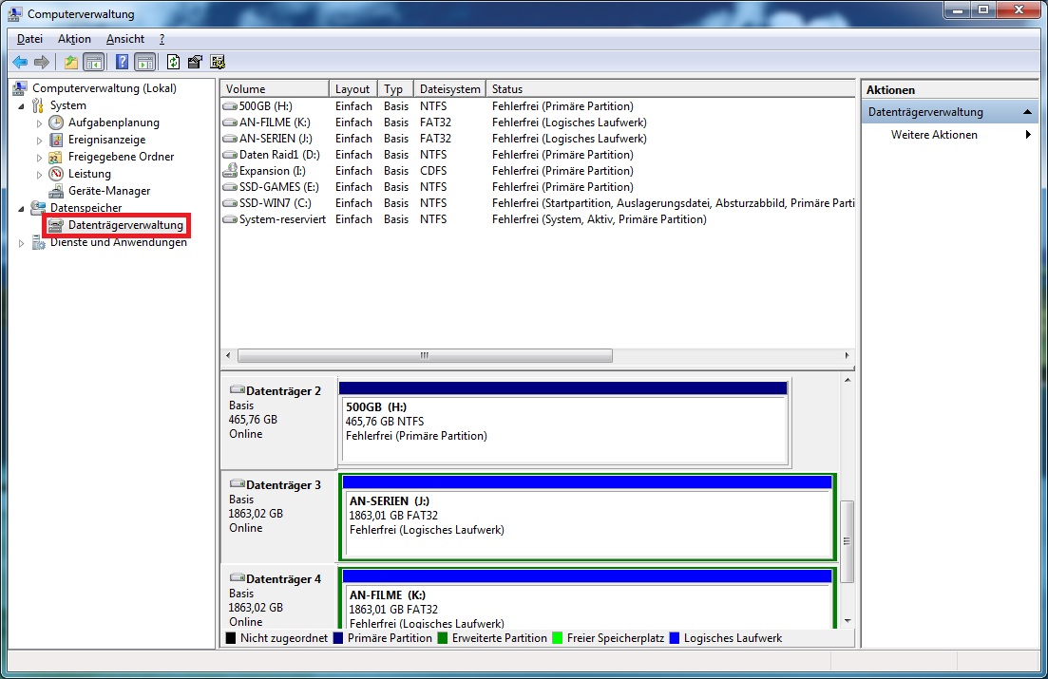
Task: Sort by the Layout column header
Action: 353,89
